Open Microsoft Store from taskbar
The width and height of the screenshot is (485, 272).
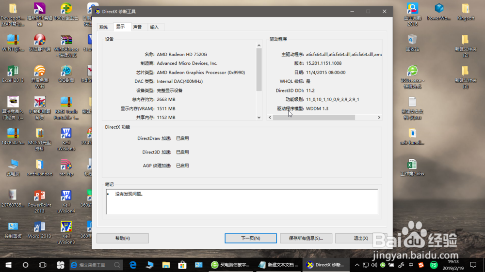(182, 265)
